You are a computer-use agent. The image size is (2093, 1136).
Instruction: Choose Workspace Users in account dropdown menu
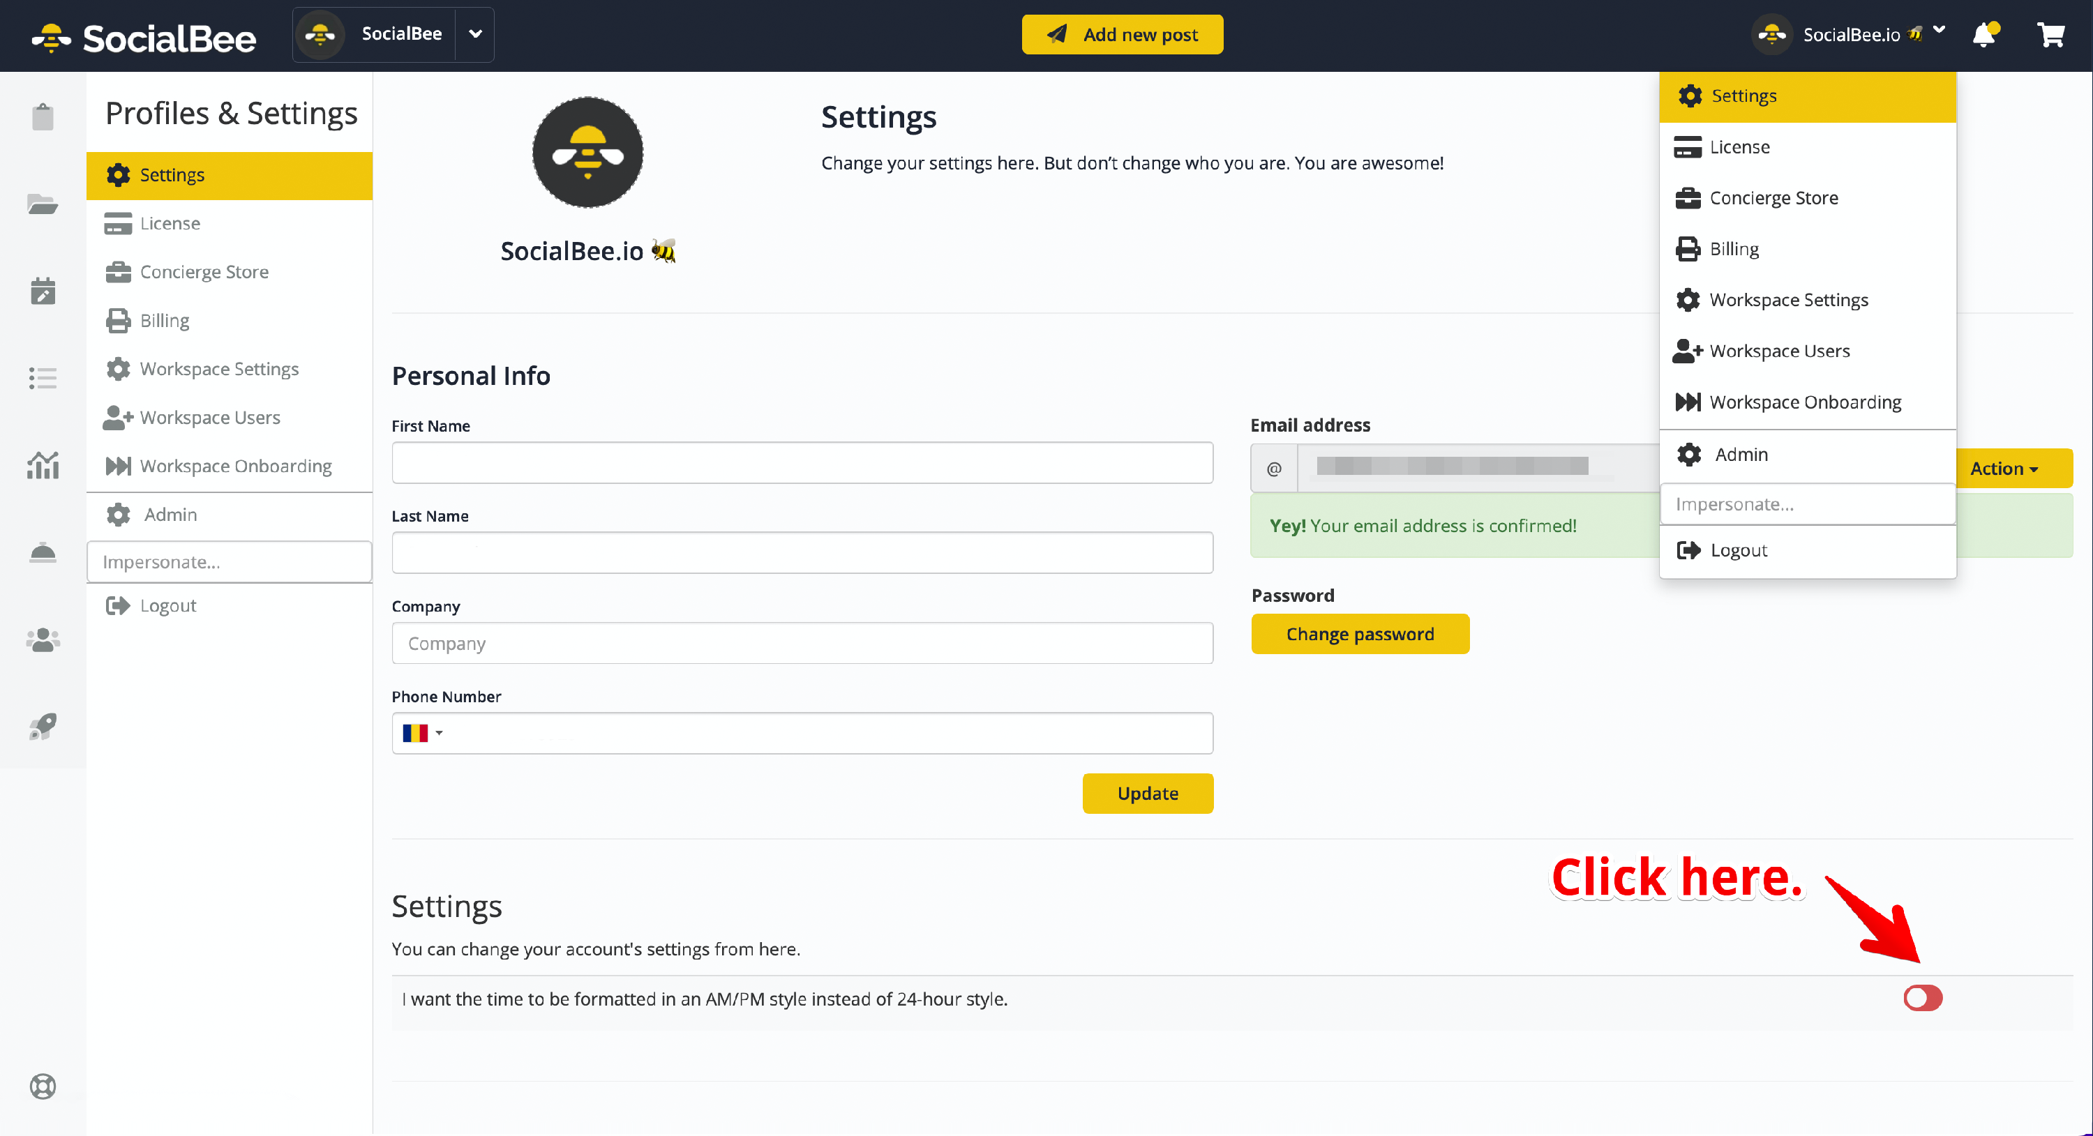pos(1807,351)
